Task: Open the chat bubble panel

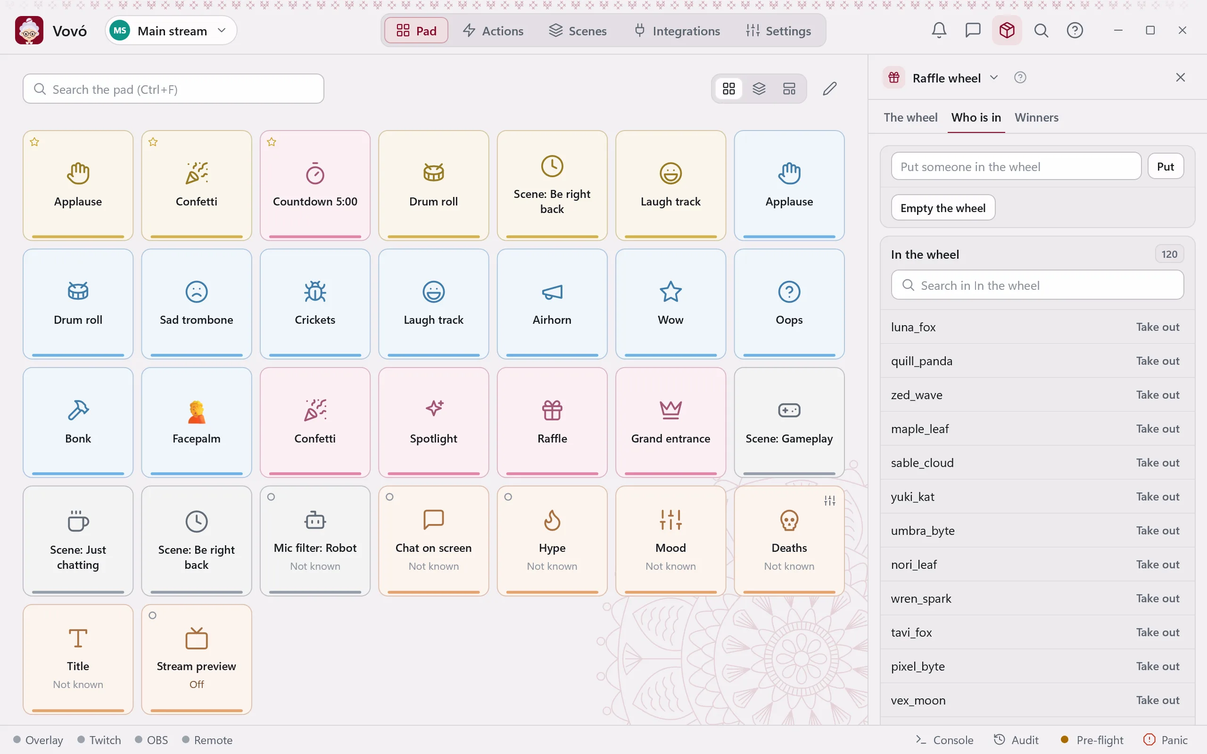Action: (x=973, y=31)
